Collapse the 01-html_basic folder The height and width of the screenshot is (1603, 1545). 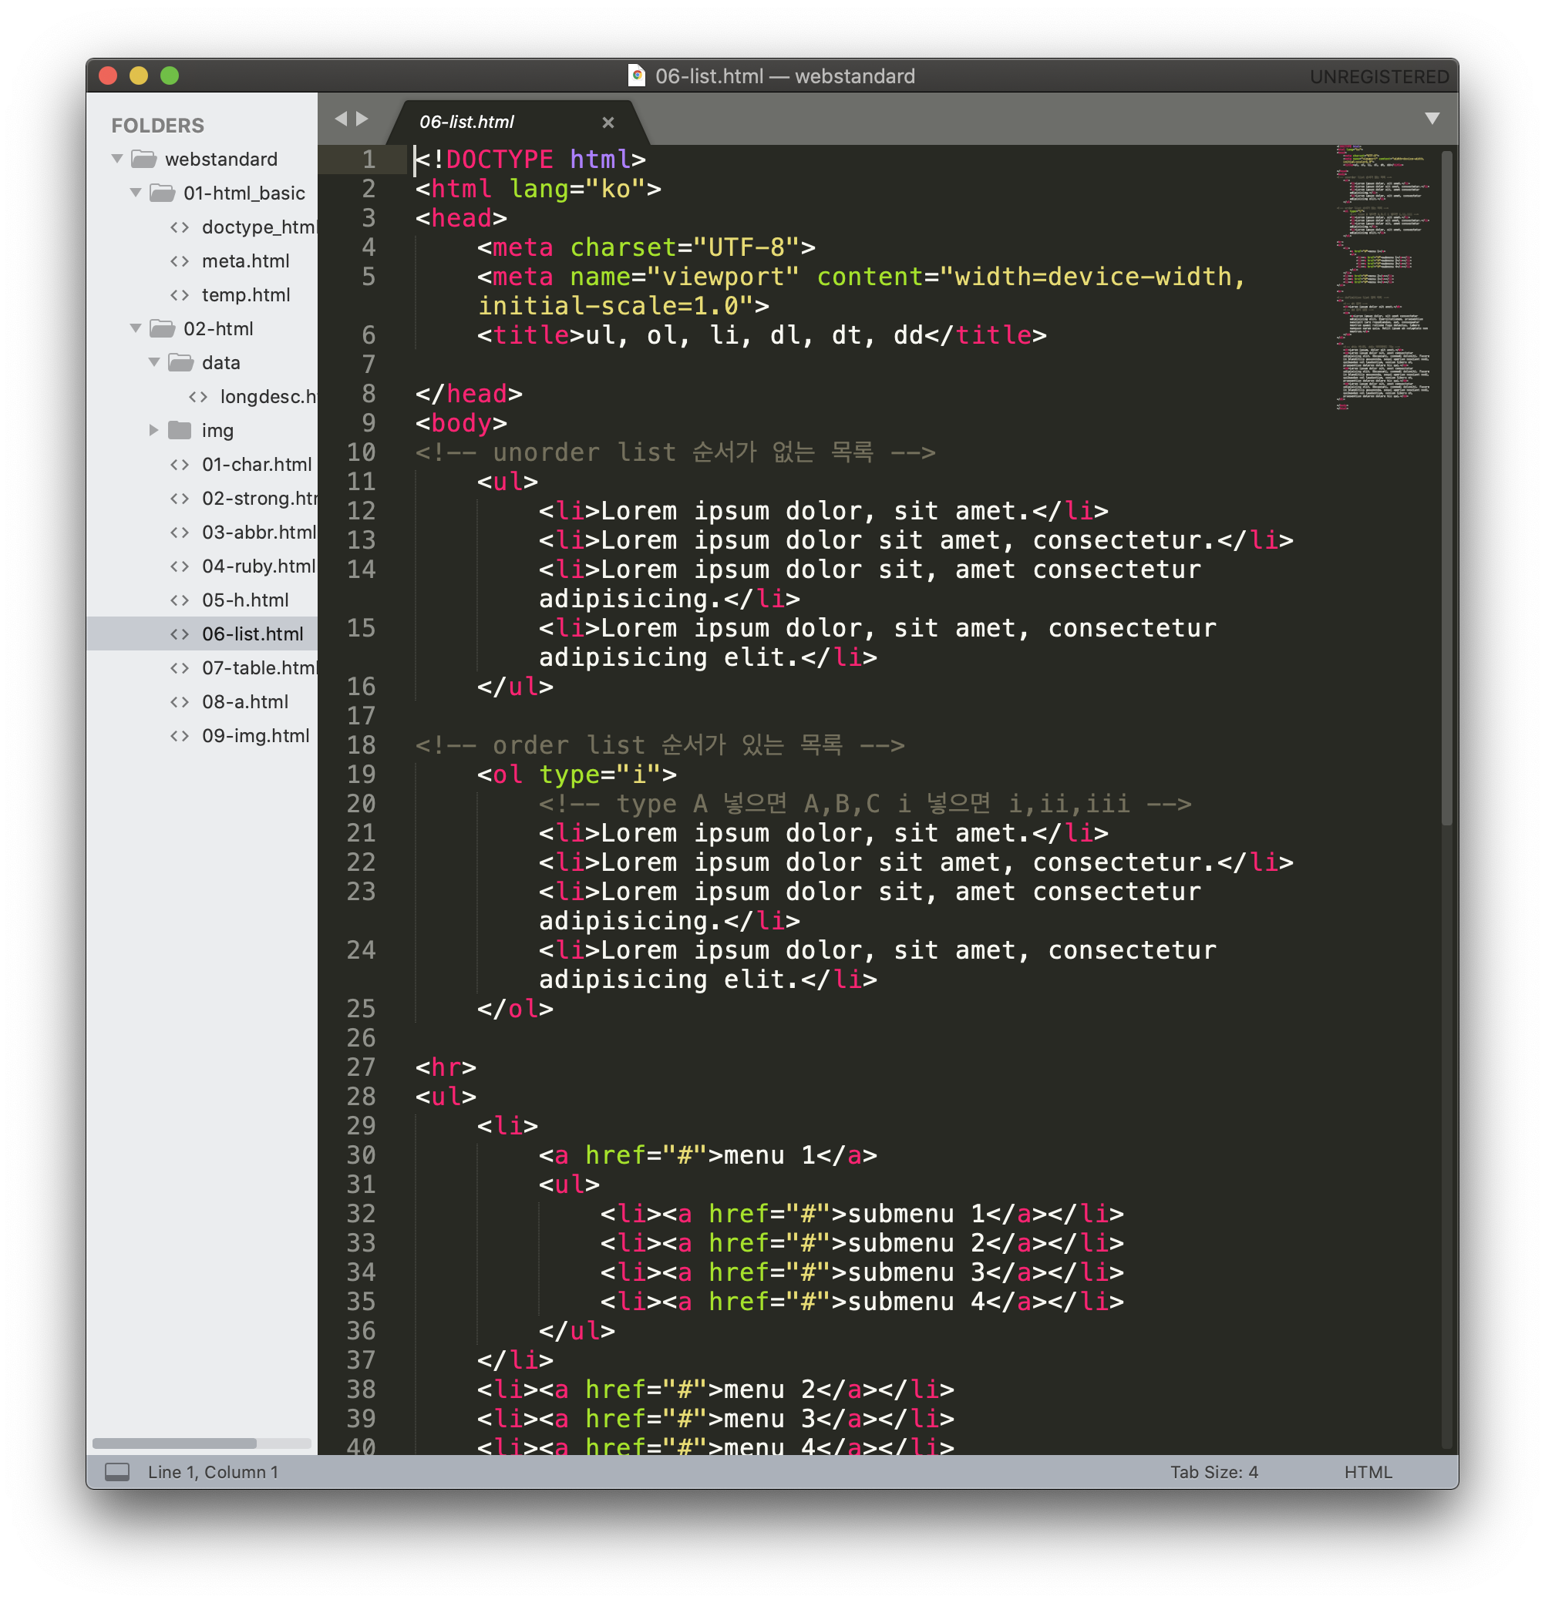tap(136, 193)
